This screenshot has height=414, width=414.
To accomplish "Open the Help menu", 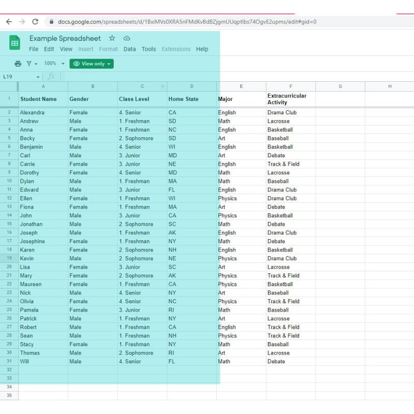I will [x=202, y=49].
